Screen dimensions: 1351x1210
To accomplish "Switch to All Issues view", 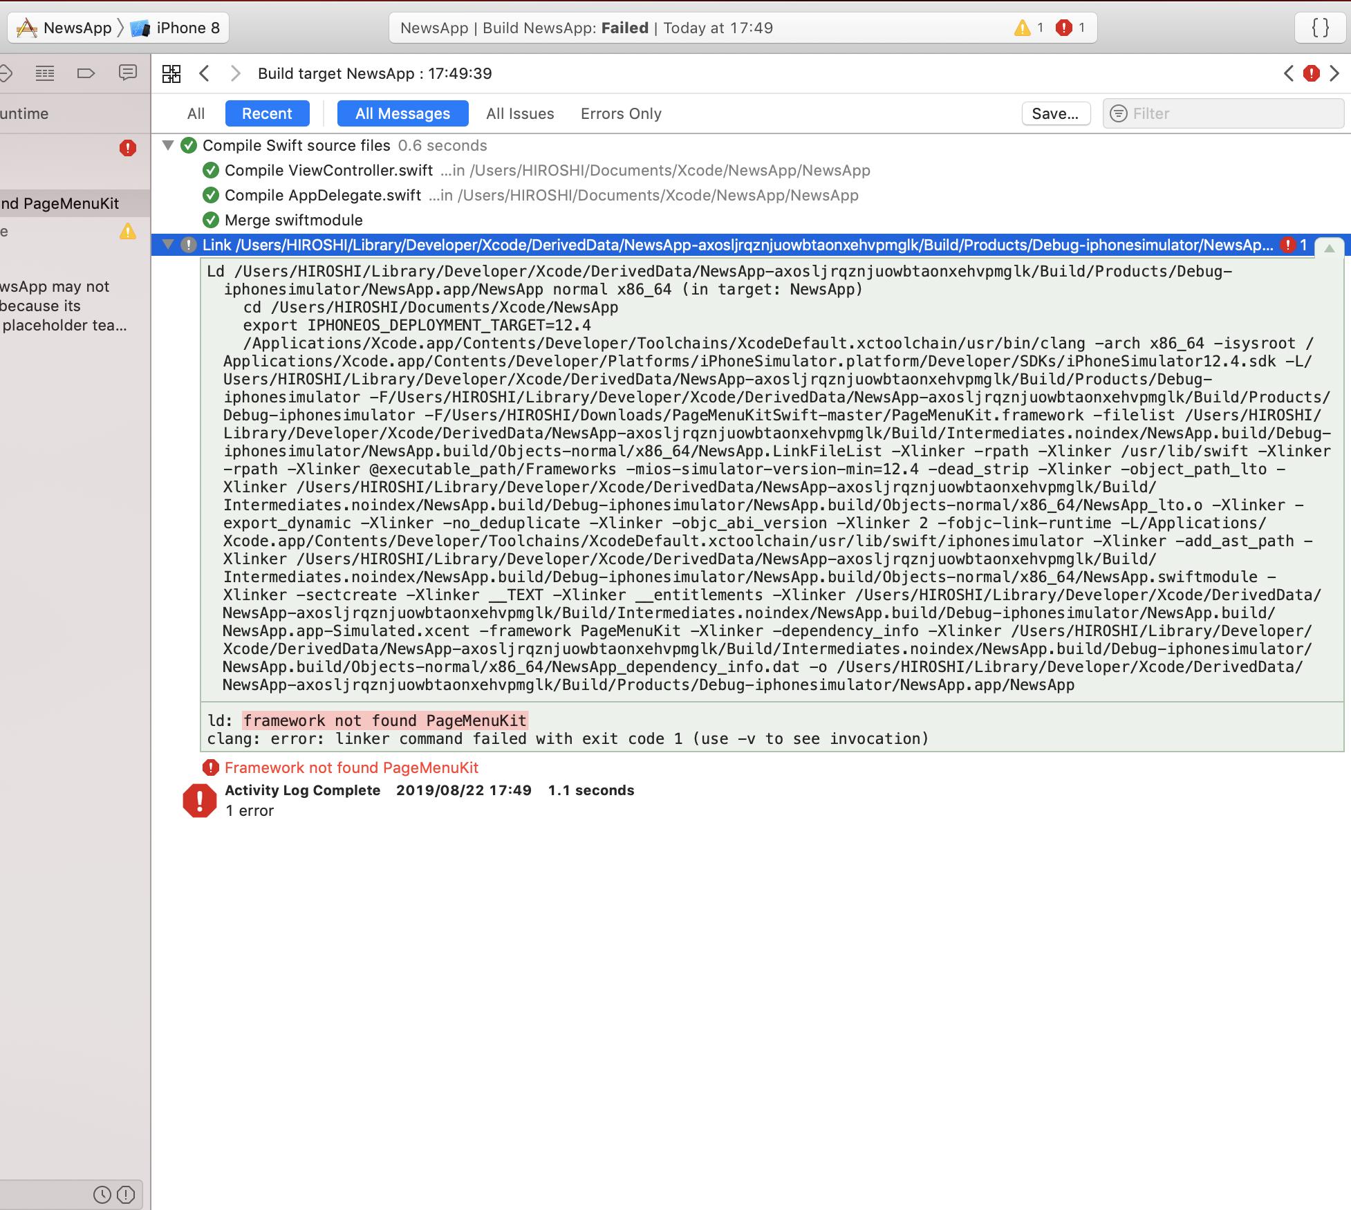I will (520, 113).
